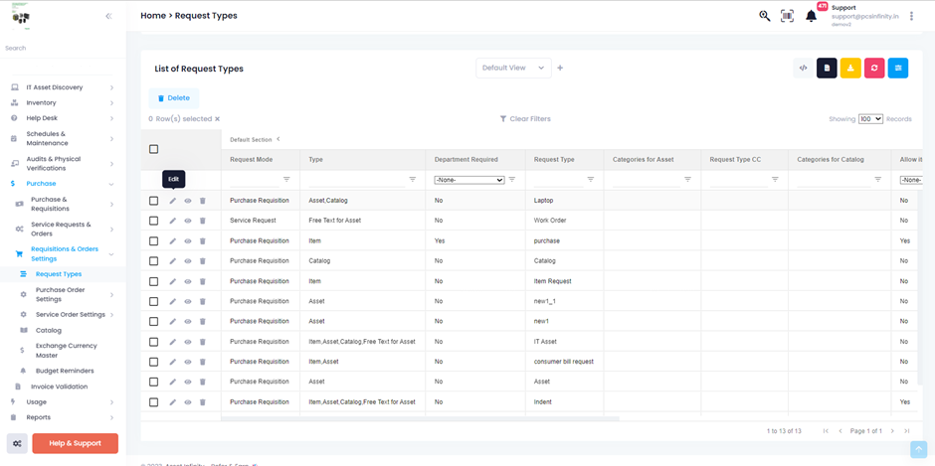Delete the Indent row
935x466 pixels.
(x=202, y=401)
